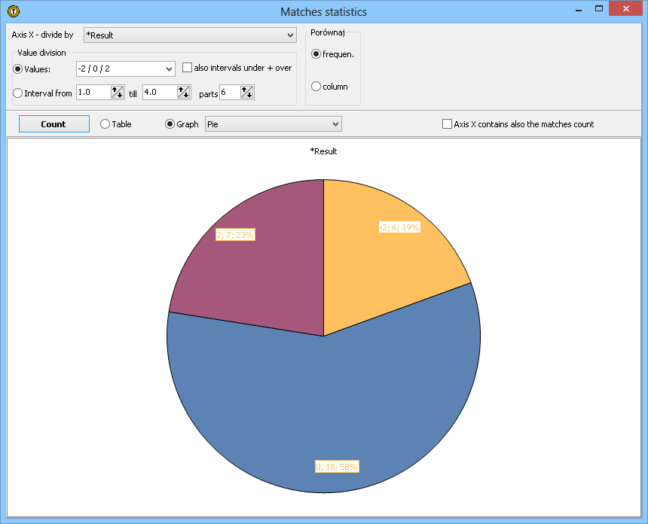Viewport: 648px width, 524px height.
Task: Select the Interval from radio option
Action: coord(18,93)
